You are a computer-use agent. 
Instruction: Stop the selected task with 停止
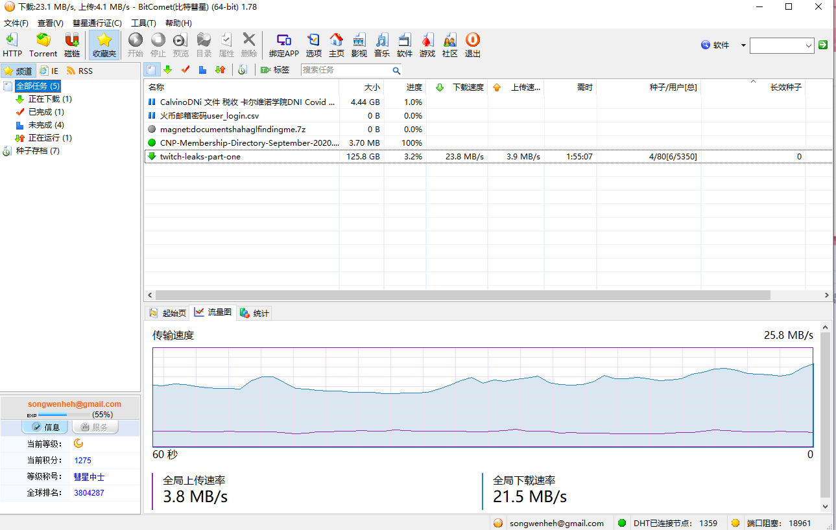point(158,45)
